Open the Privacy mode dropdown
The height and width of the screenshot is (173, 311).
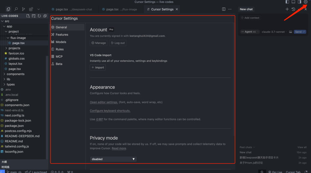pos(113,159)
